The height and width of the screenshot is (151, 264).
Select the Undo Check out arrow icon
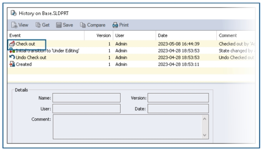12,57
